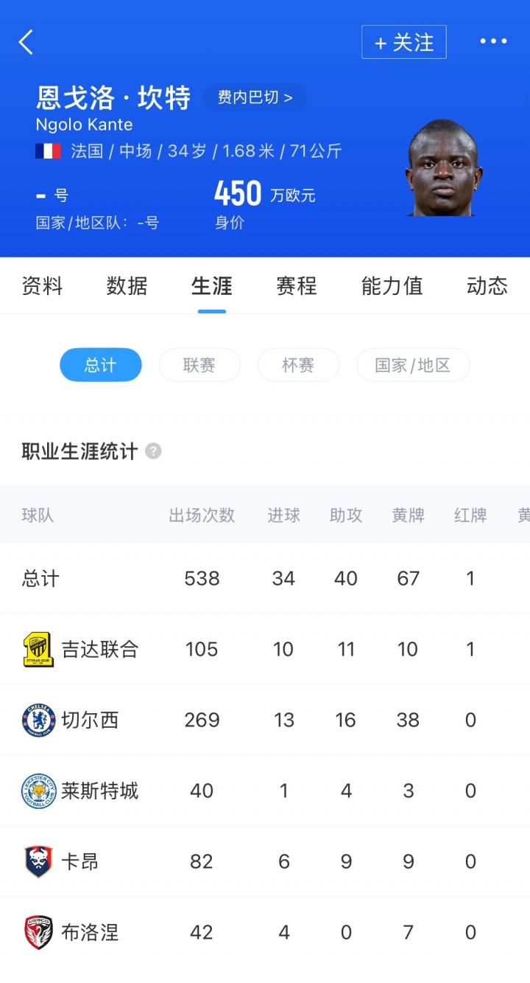Tap Kante's player portrait photo
Screen dimensions: 530x983
[443, 169]
